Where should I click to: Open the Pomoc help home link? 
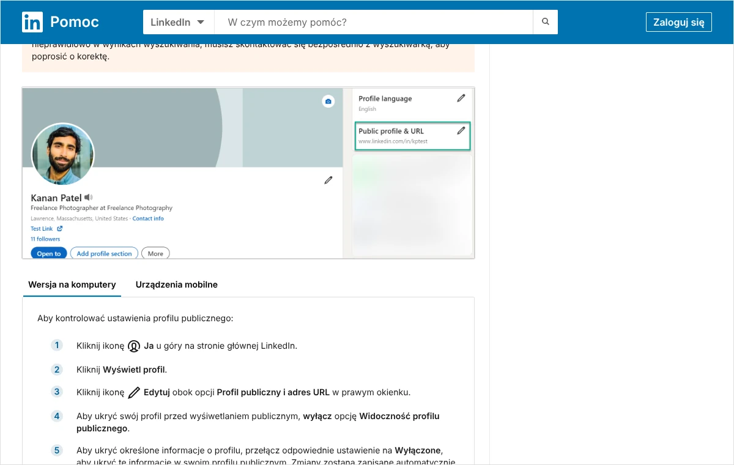pyautogui.click(x=75, y=23)
